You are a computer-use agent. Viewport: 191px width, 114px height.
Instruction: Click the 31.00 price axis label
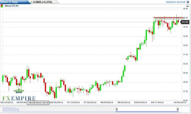pyautogui.click(x=185, y=54)
